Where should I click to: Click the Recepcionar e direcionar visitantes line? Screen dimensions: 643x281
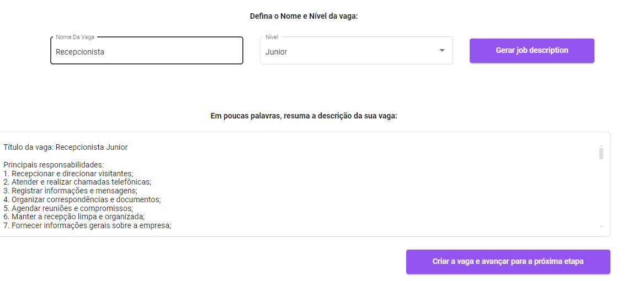pyautogui.click(x=68, y=173)
